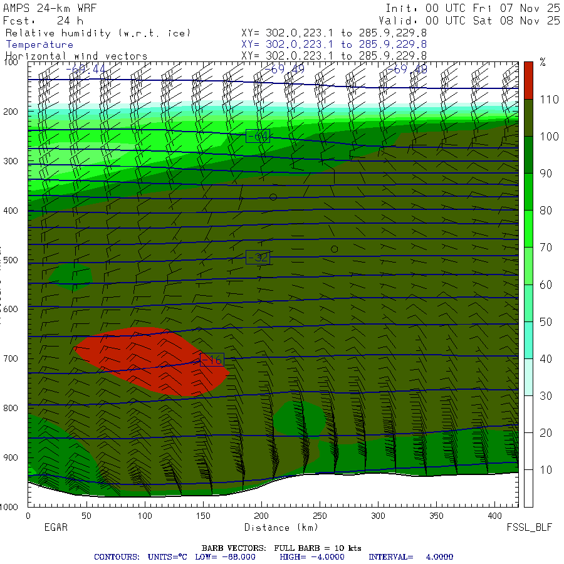Click the 50 colorbar value label
The width and height of the screenshot is (564, 564).
click(546, 321)
